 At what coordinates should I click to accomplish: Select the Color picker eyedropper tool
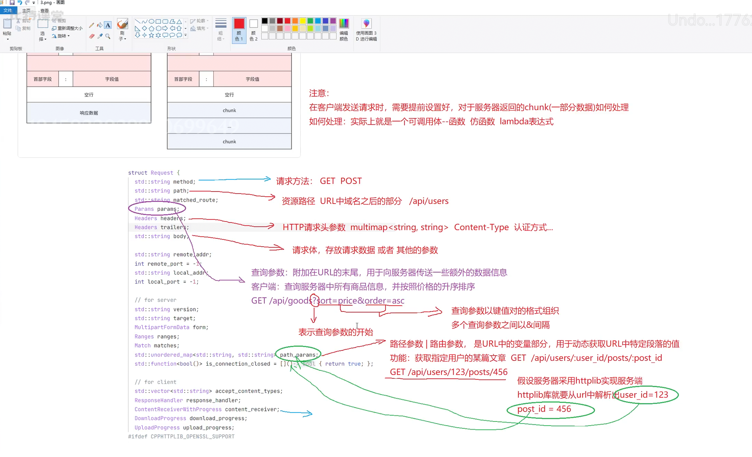coord(99,36)
